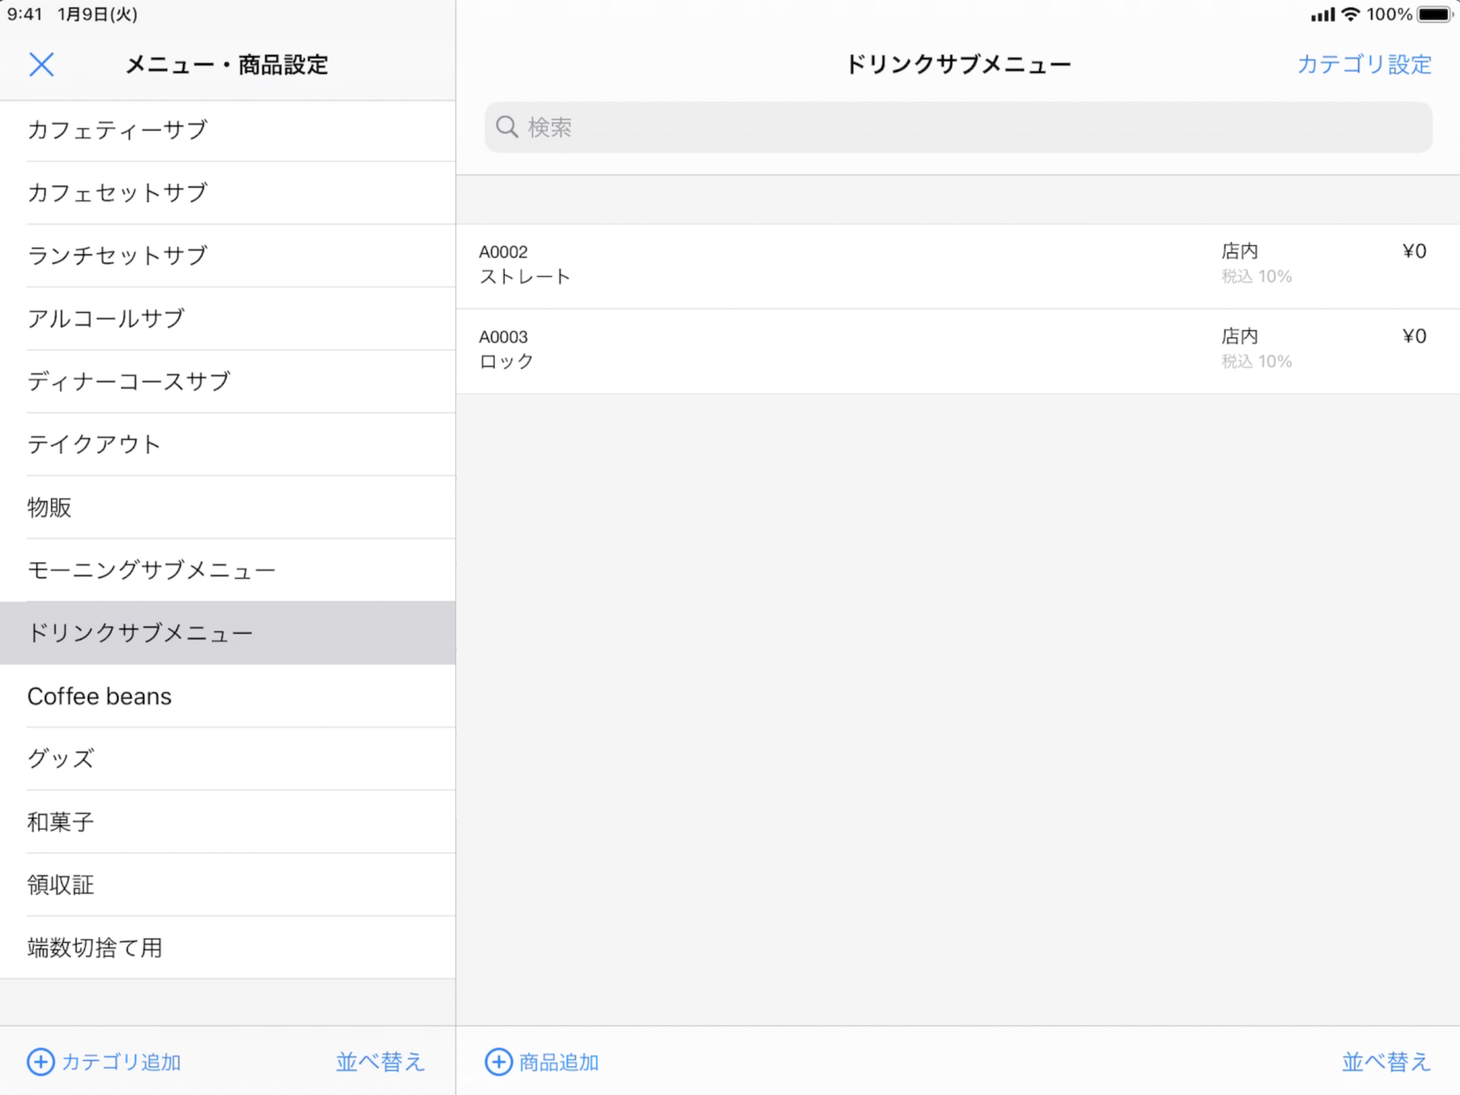The height and width of the screenshot is (1095, 1460).
Task: Select 領収証 category
Action: click(228, 885)
